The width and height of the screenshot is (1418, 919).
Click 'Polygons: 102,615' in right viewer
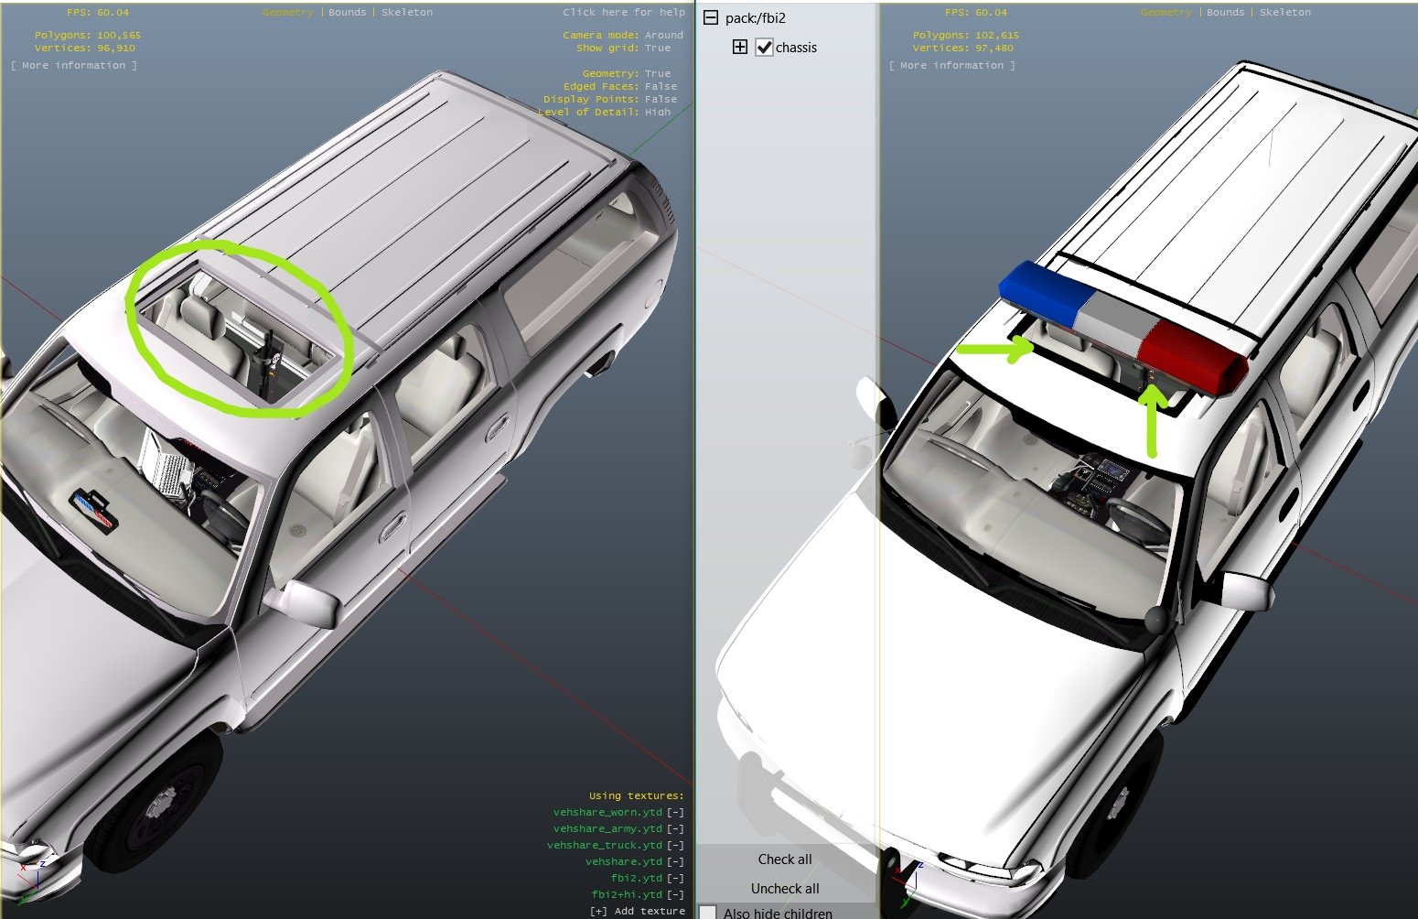click(x=966, y=36)
